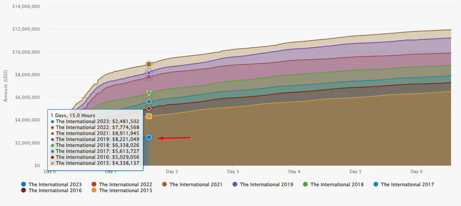Click the 'Day 1' x-axis label
This screenshot has height=206, width=461.
click(111, 171)
